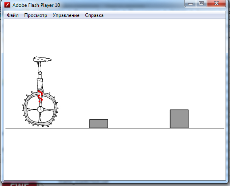Screen dimensions: 230x186
Task: Open the Просмотр menu
Action: 35,15
